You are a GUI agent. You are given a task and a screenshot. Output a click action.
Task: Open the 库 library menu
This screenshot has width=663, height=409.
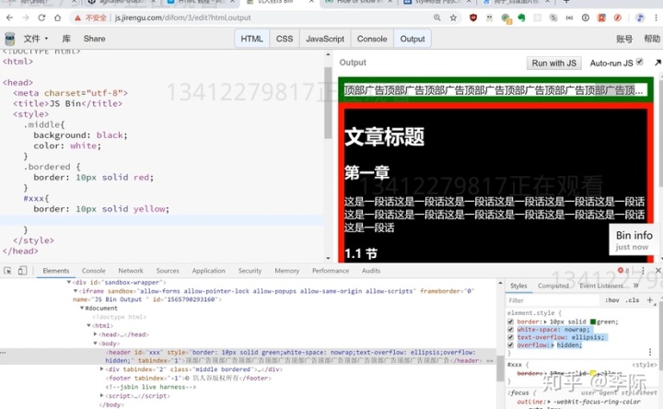click(x=66, y=39)
